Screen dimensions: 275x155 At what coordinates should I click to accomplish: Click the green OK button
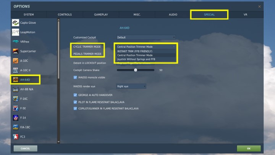[x=249, y=148]
